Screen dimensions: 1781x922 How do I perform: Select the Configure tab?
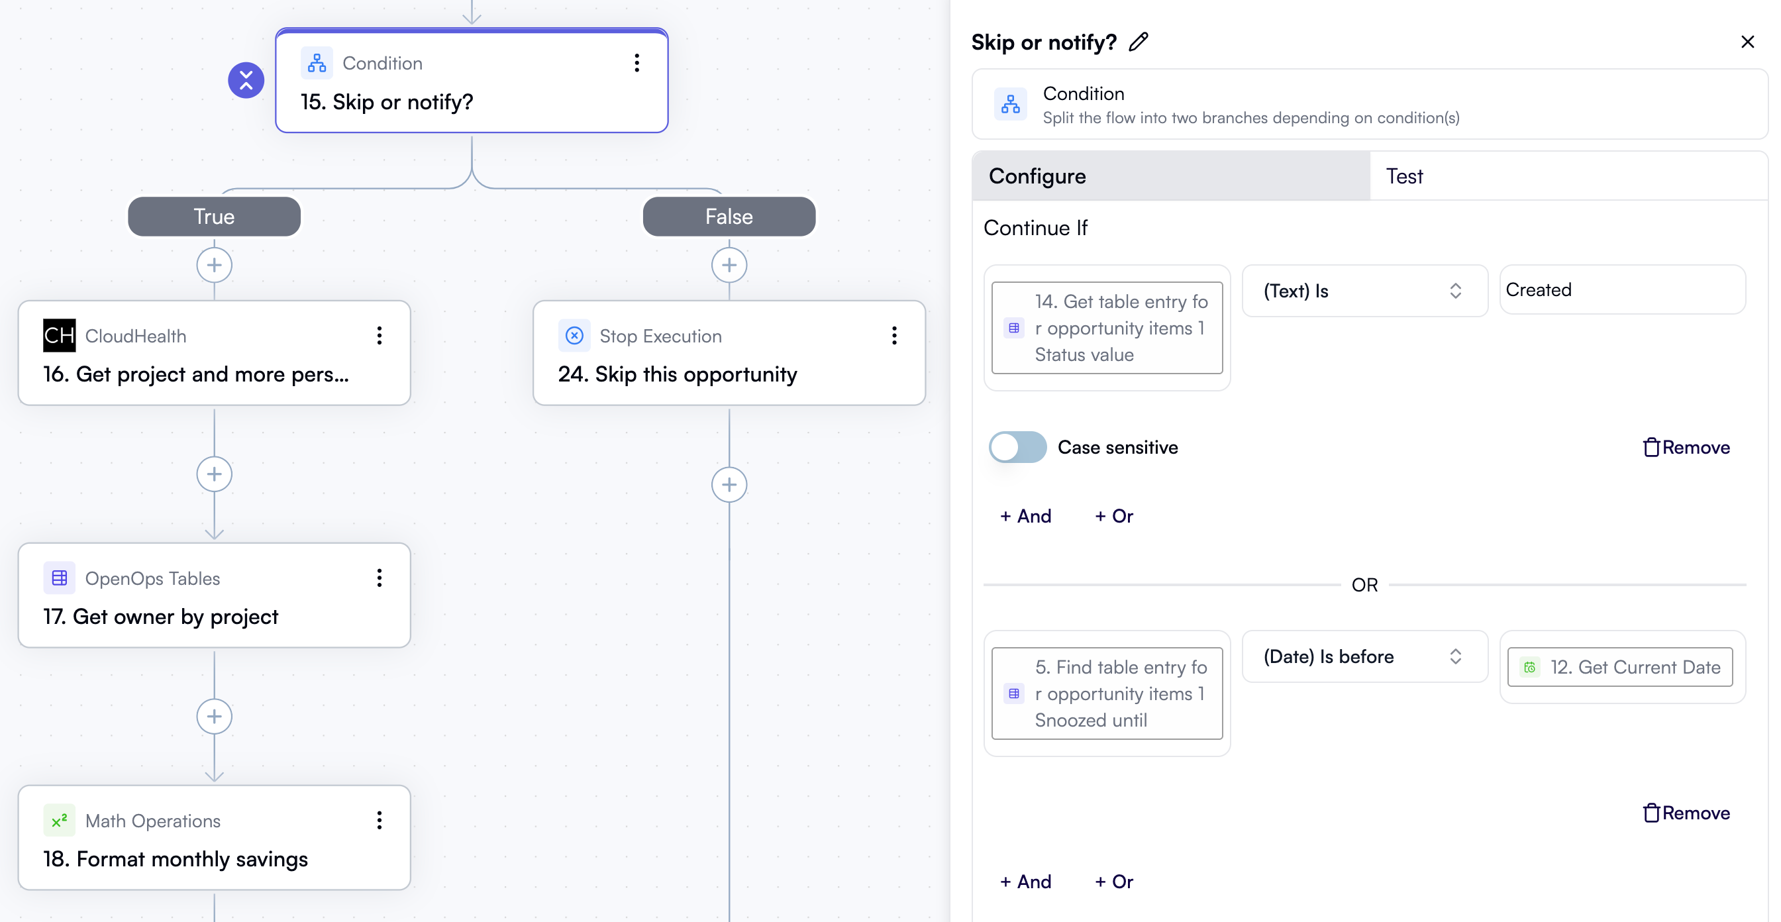point(1037,176)
